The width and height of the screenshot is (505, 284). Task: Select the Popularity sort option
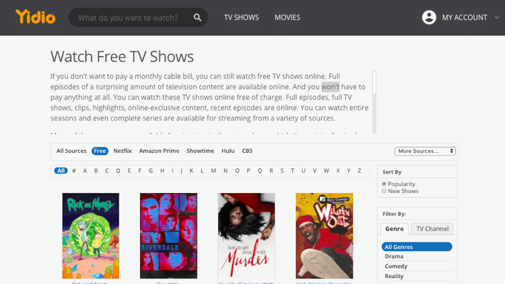coord(384,184)
